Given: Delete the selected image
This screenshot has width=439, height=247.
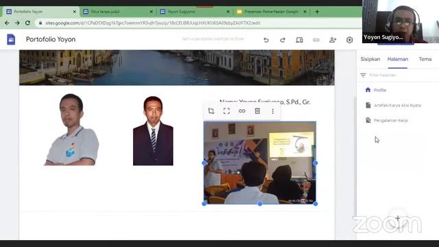Looking at the screenshot, I should 257,111.
